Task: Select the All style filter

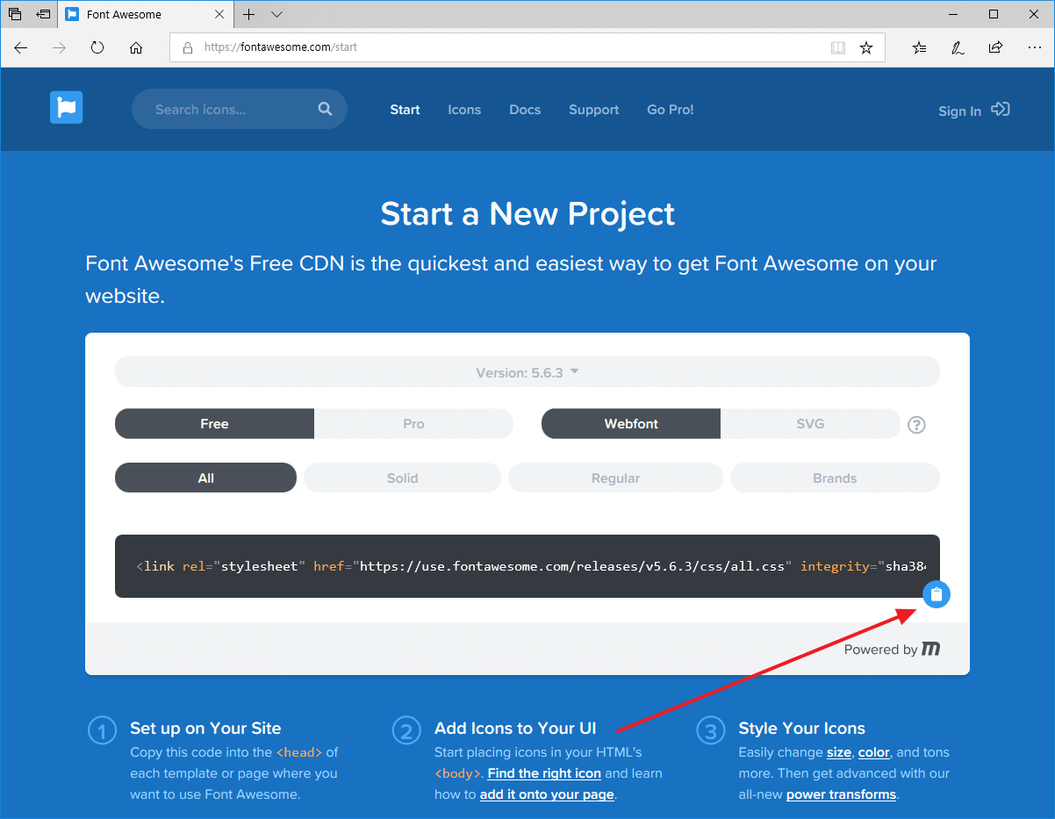Action: 206,478
